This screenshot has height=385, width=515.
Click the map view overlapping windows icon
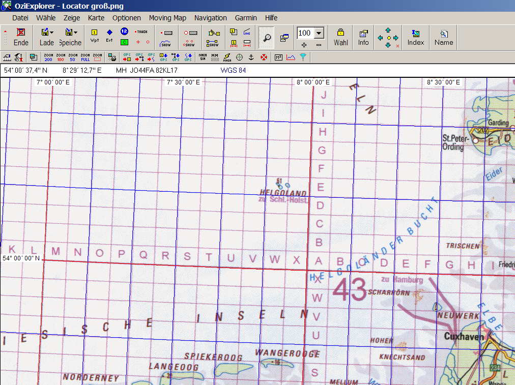click(x=284, y=38)
